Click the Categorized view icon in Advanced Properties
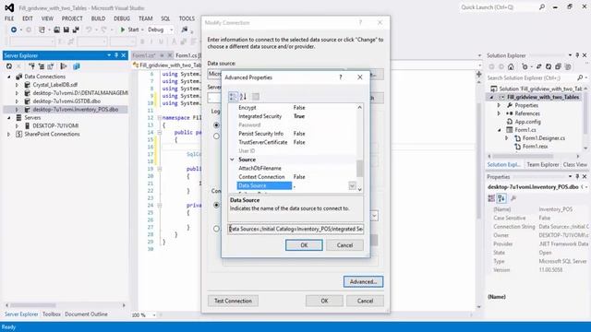The height and width of the screenshot is (332, 591). pos(233,97)
